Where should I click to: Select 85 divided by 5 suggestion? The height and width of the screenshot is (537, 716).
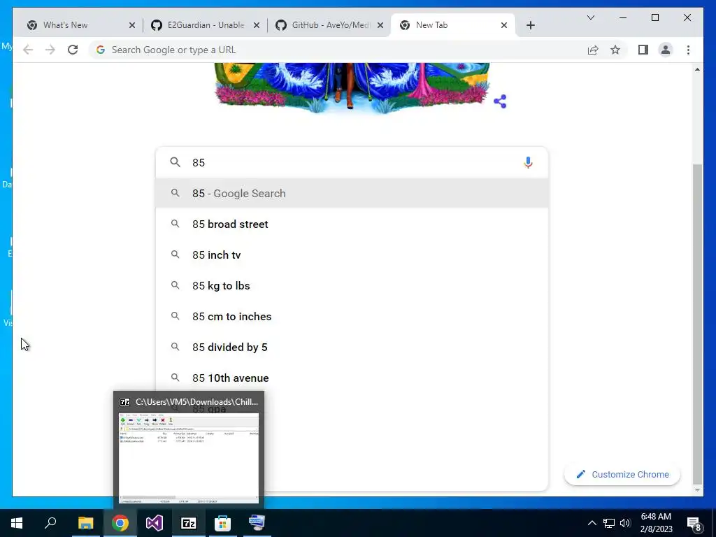352,348
